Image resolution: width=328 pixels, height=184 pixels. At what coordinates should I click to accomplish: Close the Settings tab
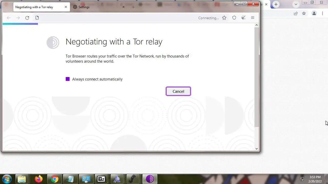124,7
